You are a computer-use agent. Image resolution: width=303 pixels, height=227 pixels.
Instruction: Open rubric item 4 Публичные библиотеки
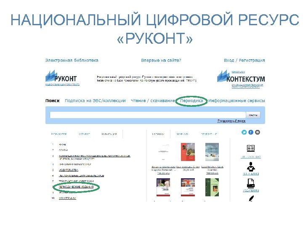pyautogui.click(x=75, y=164)
